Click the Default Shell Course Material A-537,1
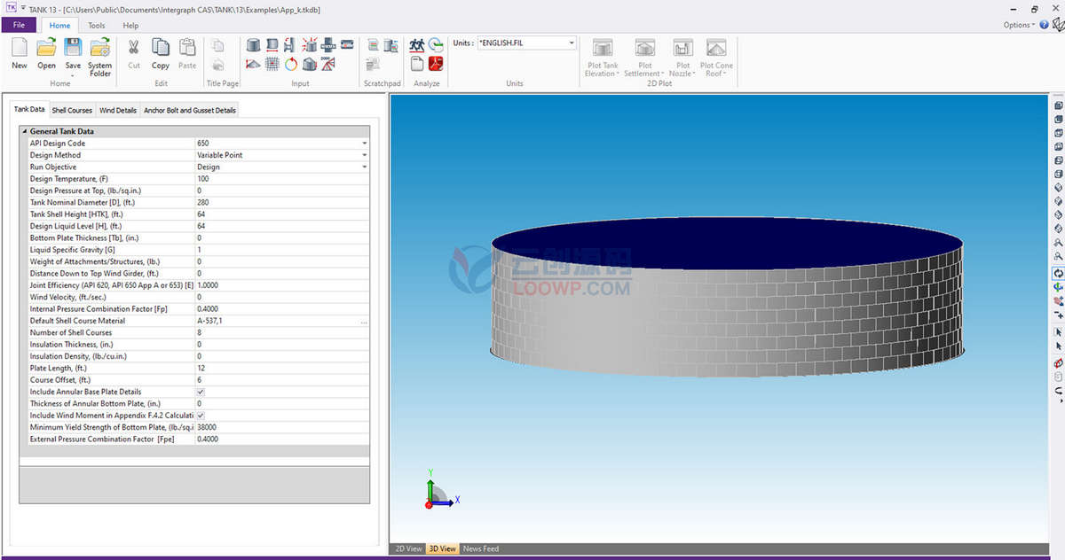The width and height of the screenshot is (1065, 560). click(x=276, y=321)
